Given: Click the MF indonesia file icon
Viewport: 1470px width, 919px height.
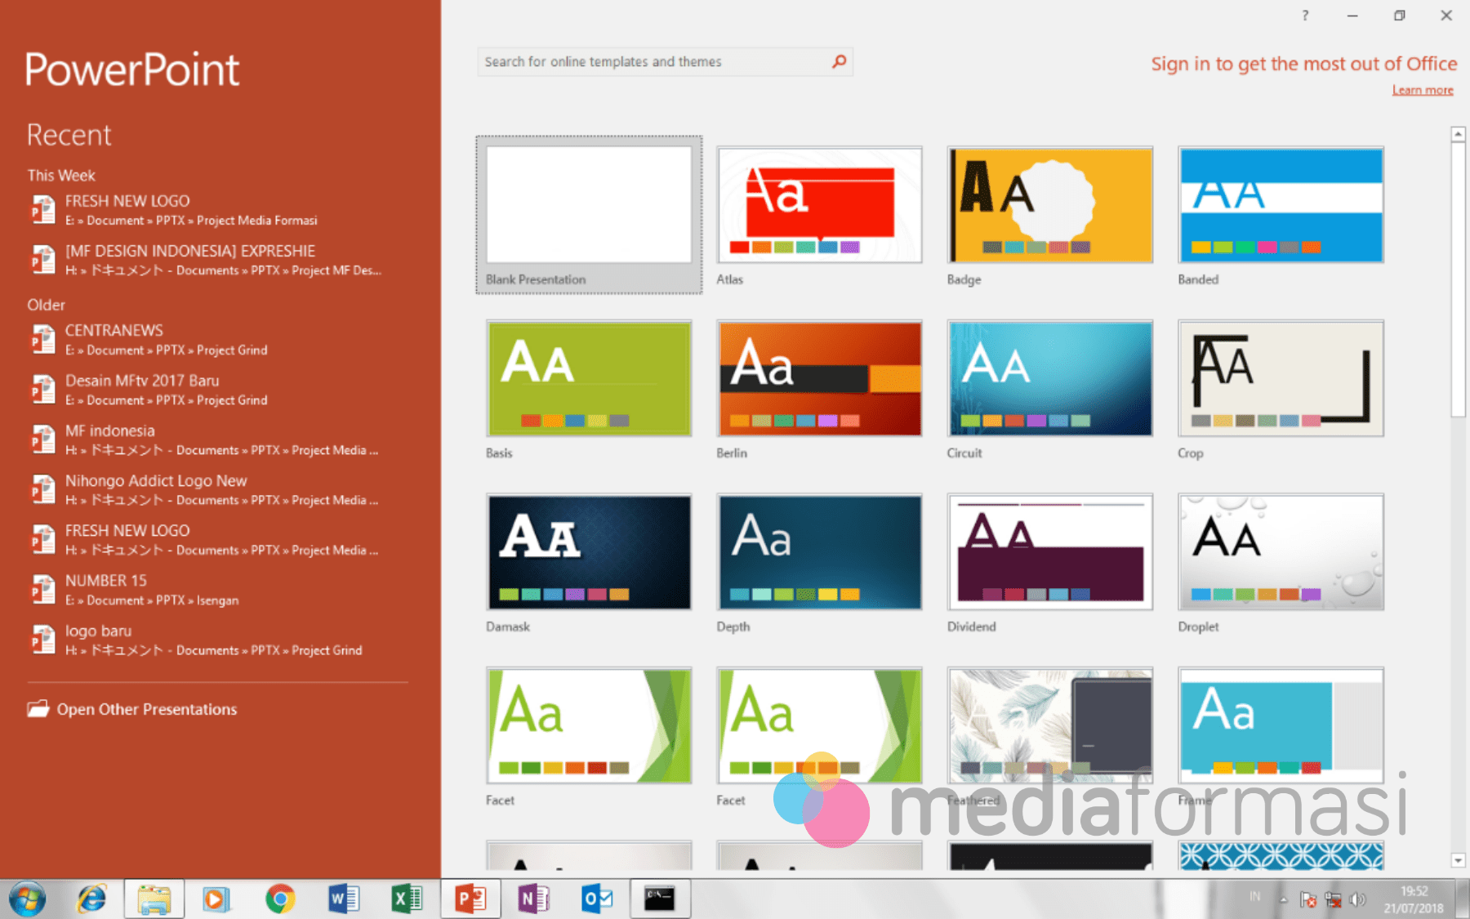Looking at the screenshot, I should click(x=42, y=439).
